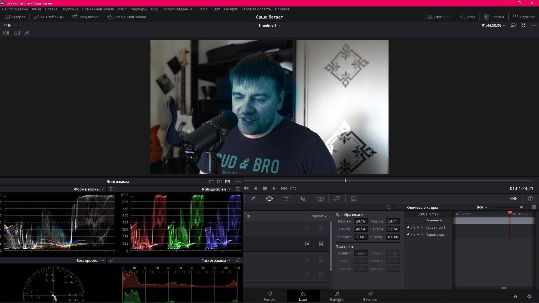Click the Размер value field
The image size is (539, 303).
pyautogui.click(x=360, y=221)
